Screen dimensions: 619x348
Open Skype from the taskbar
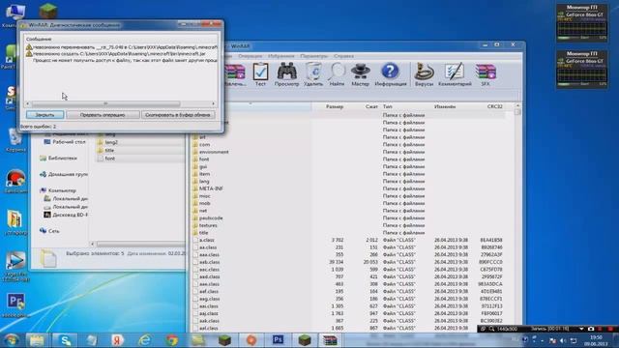(65, 340)
